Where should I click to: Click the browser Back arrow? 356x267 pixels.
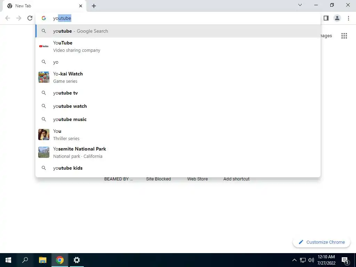pyautogui.click(x=8, y=18)
